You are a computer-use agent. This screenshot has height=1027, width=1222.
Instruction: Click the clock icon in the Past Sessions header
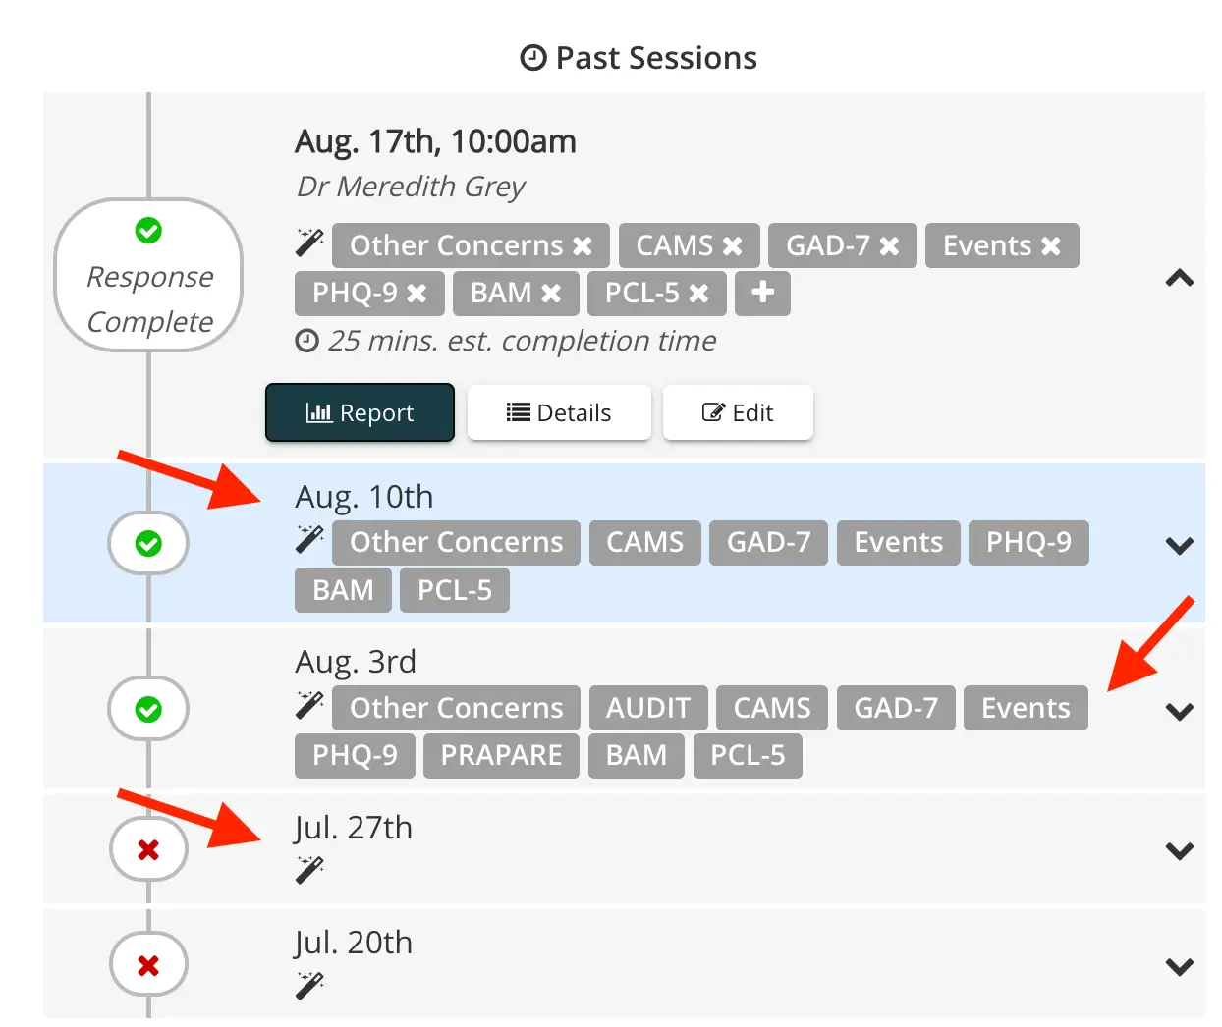pos(531,58)
